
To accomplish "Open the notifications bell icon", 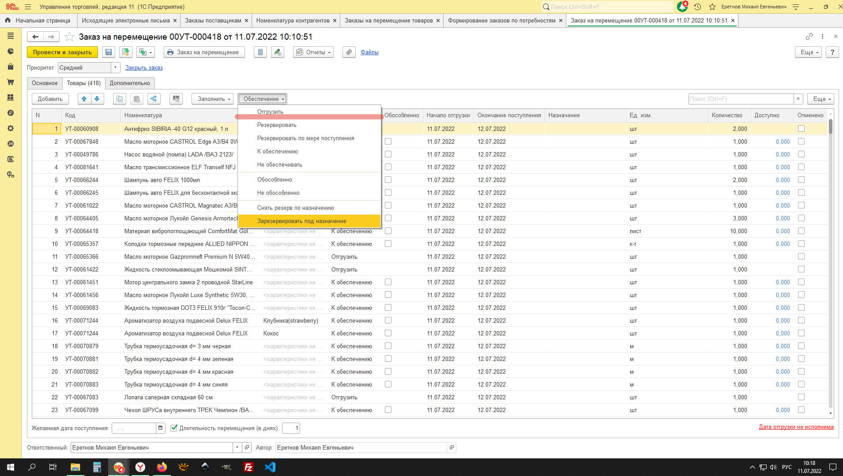I will point(682,7).
